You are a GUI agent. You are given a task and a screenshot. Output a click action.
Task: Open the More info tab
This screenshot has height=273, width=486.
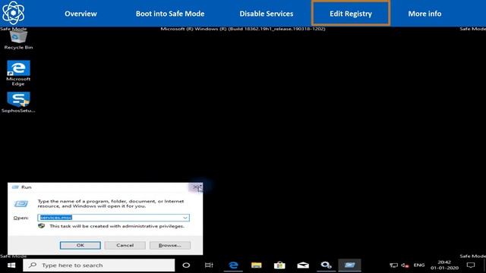tap(424, 14)
